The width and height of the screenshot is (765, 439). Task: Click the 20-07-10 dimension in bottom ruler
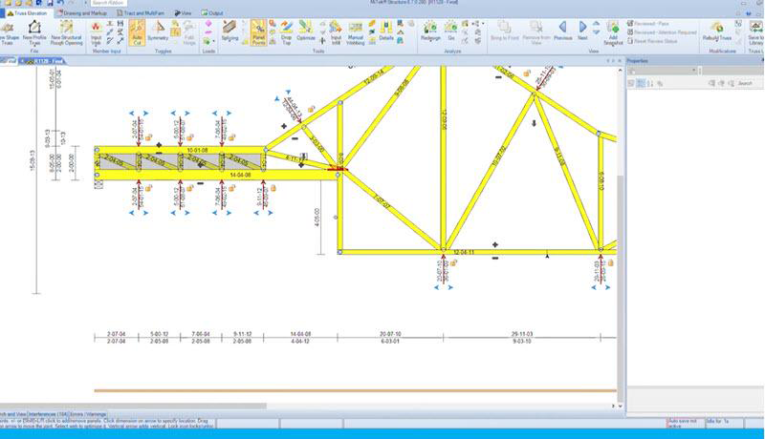tap(390, 334)
